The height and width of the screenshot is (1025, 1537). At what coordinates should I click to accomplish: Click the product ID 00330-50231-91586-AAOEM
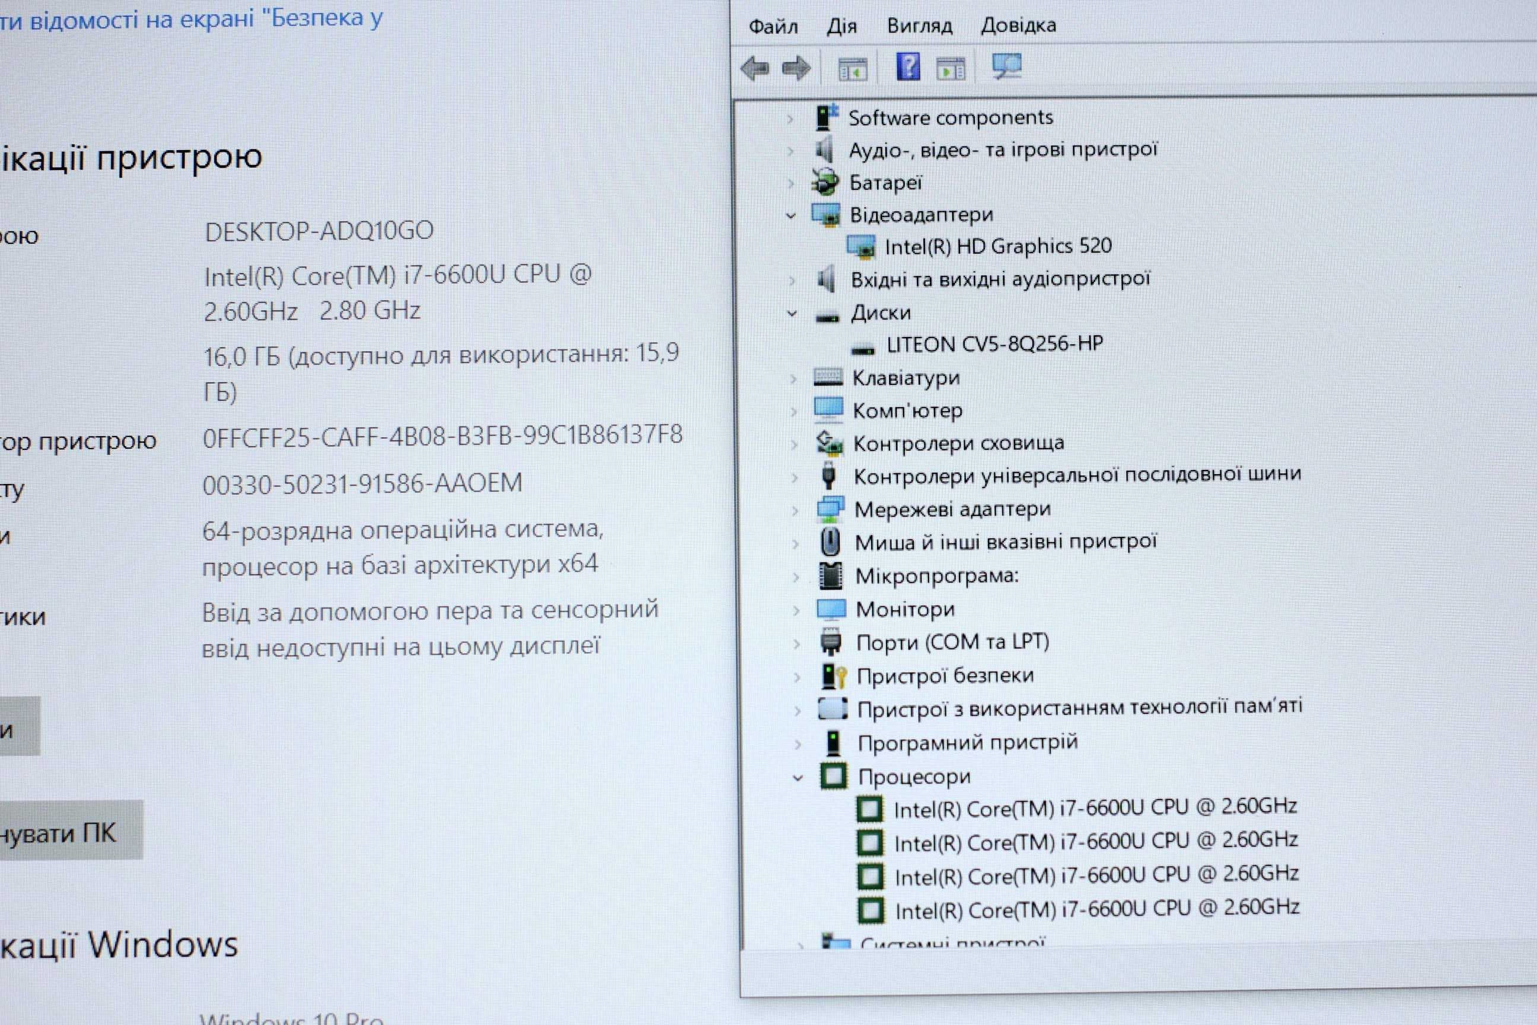pos(362,484)
